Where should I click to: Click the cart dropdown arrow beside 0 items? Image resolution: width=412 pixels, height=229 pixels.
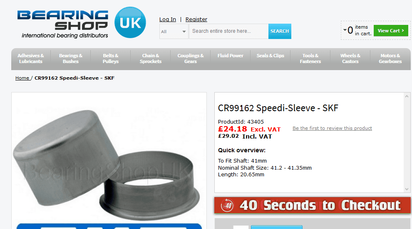point(345,30)
